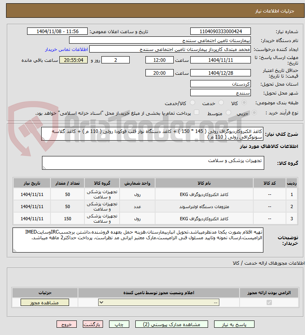Click row 3 item کاغذ الکتروکاردیوگراف EKG
Viewport: 305px width, 335px height.
pos(204,219)
